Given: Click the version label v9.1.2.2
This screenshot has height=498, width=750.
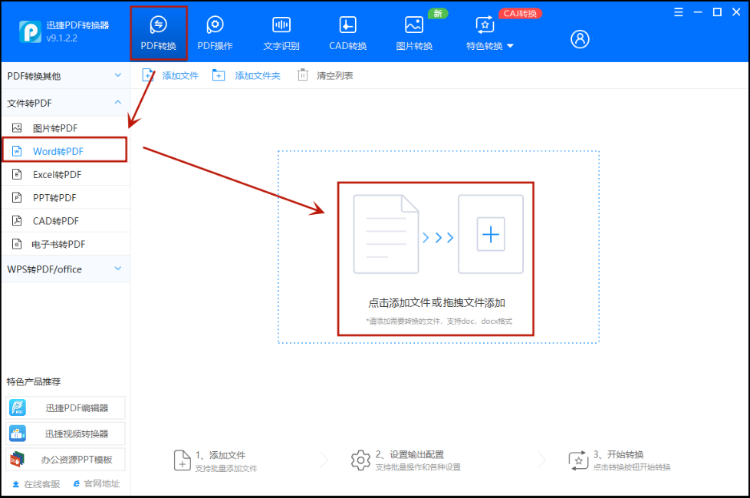Looking at the screenshot, I should [x=61, y=38].
